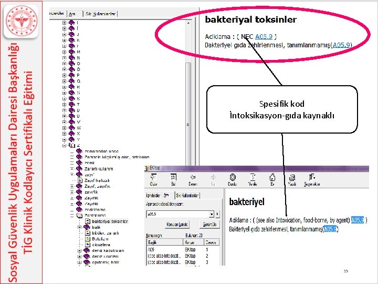Expand the V node in the index tree
378x284 pixels.
point(64,122)
